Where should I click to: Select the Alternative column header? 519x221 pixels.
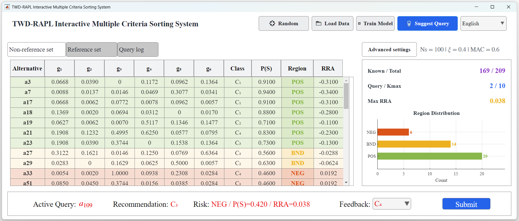[27, 68]
